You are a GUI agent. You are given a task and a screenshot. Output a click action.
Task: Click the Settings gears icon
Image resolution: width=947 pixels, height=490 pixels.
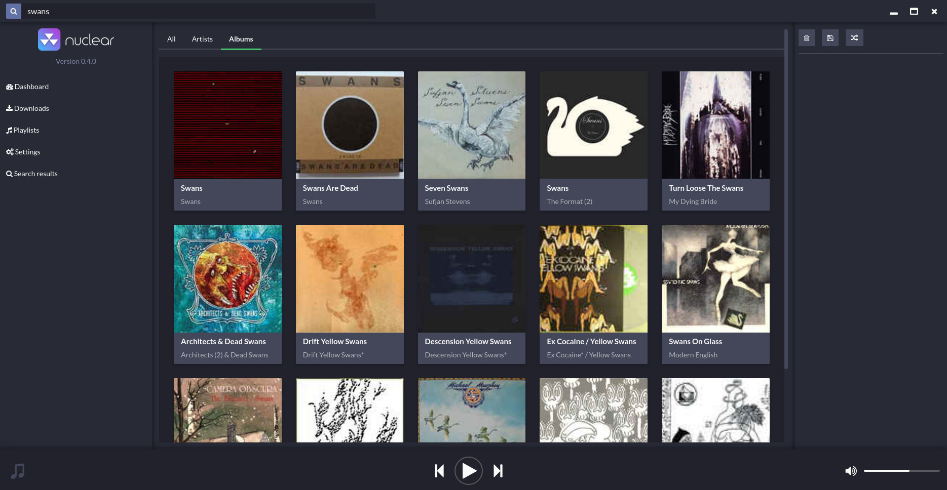(10, 152)
